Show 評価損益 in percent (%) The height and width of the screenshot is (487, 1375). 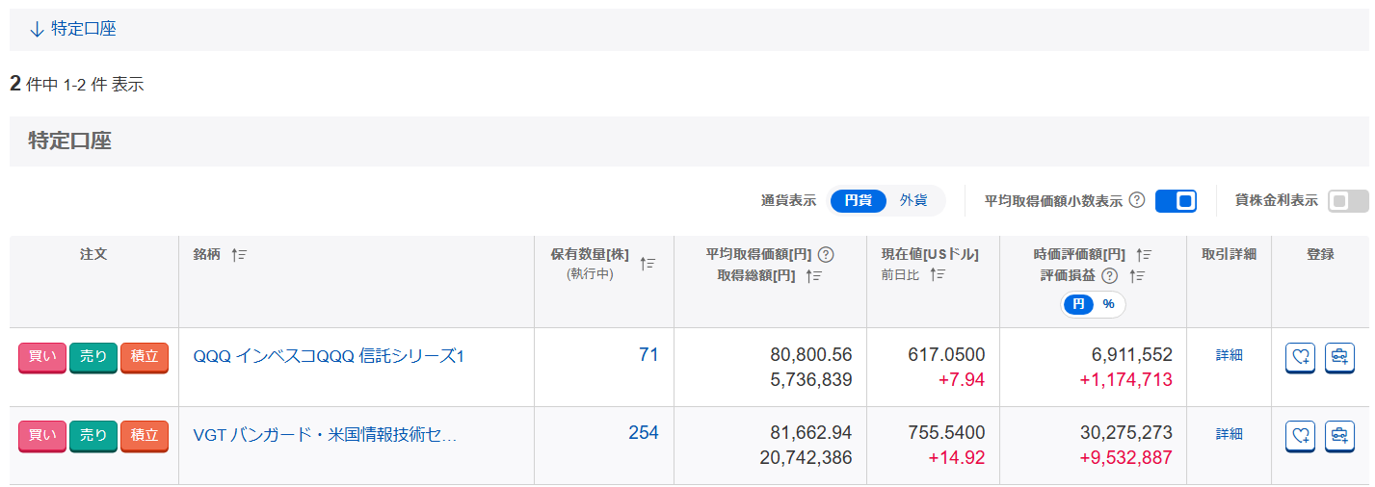(x=1108, y=304)
